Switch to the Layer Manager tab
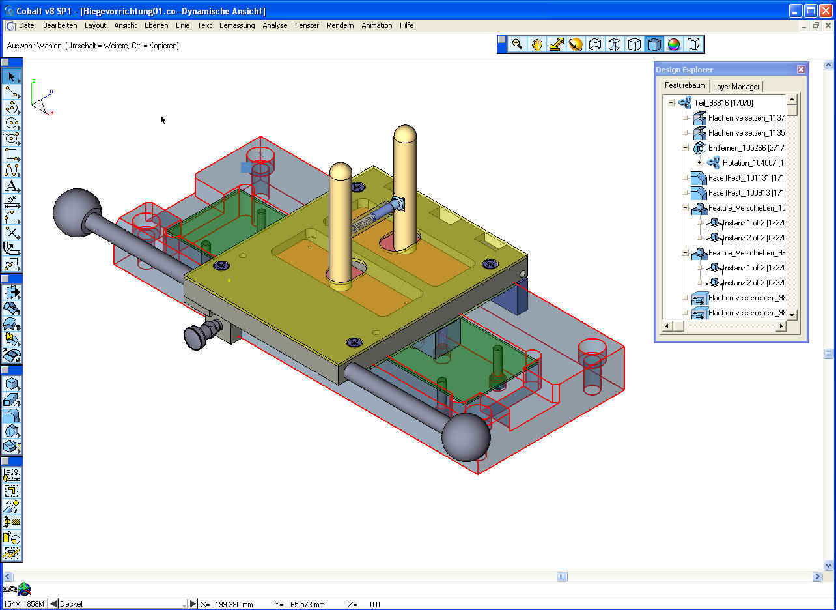 (736, 86)
